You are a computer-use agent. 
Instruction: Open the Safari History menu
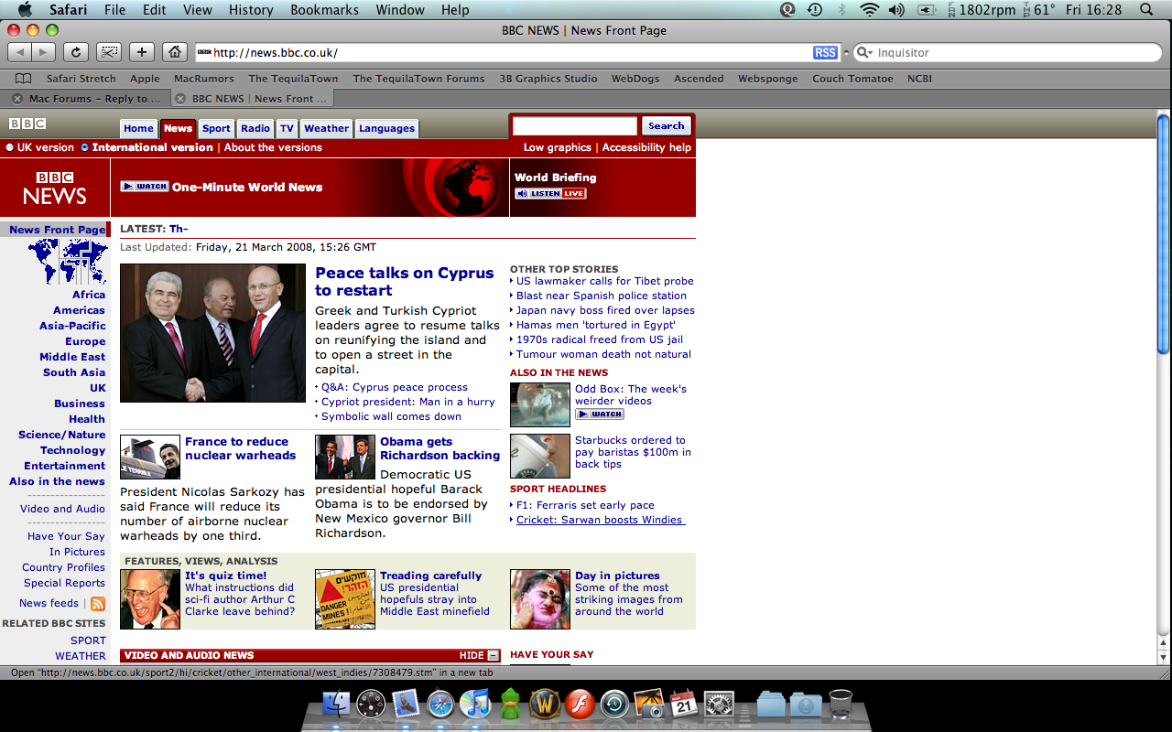pos(251,10)
